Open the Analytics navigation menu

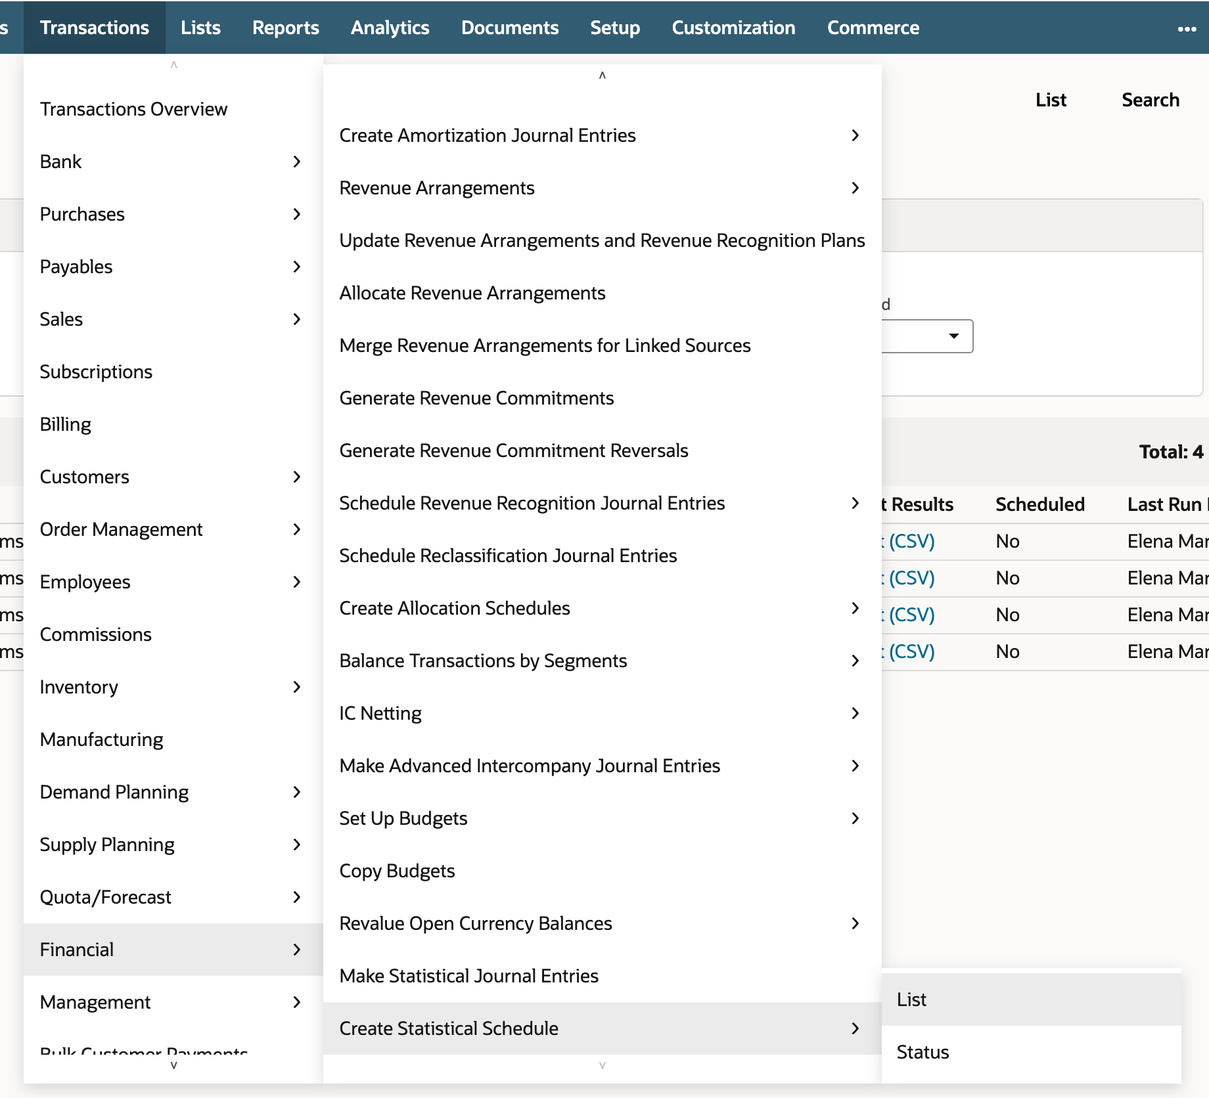point(390,28)
